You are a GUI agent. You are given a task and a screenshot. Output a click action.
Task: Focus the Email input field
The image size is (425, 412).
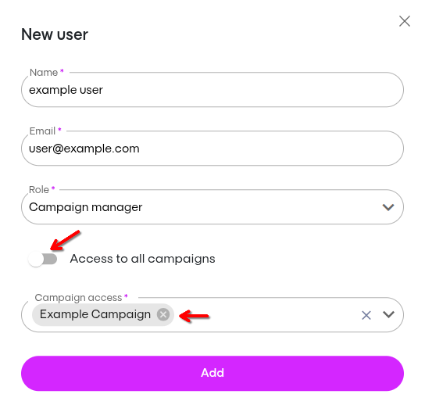point(212,149)
